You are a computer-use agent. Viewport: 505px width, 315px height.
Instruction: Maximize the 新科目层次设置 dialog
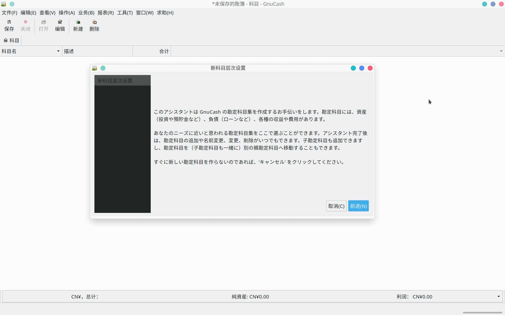[x=362, y=68]
